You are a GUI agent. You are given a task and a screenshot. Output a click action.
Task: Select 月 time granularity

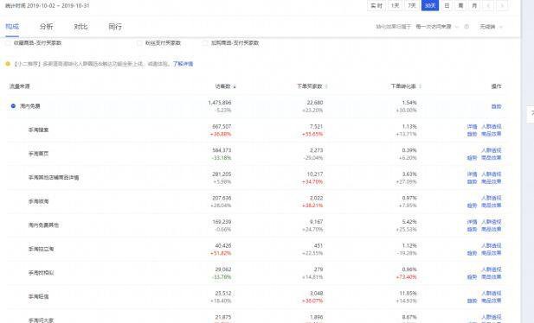pyautogui.click(x=474, y=5)
